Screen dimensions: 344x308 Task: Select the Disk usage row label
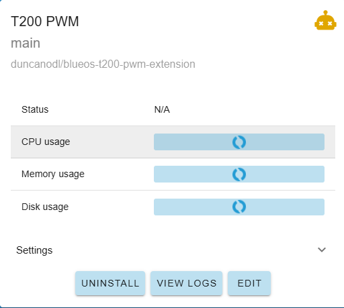(x=45, y=207)
